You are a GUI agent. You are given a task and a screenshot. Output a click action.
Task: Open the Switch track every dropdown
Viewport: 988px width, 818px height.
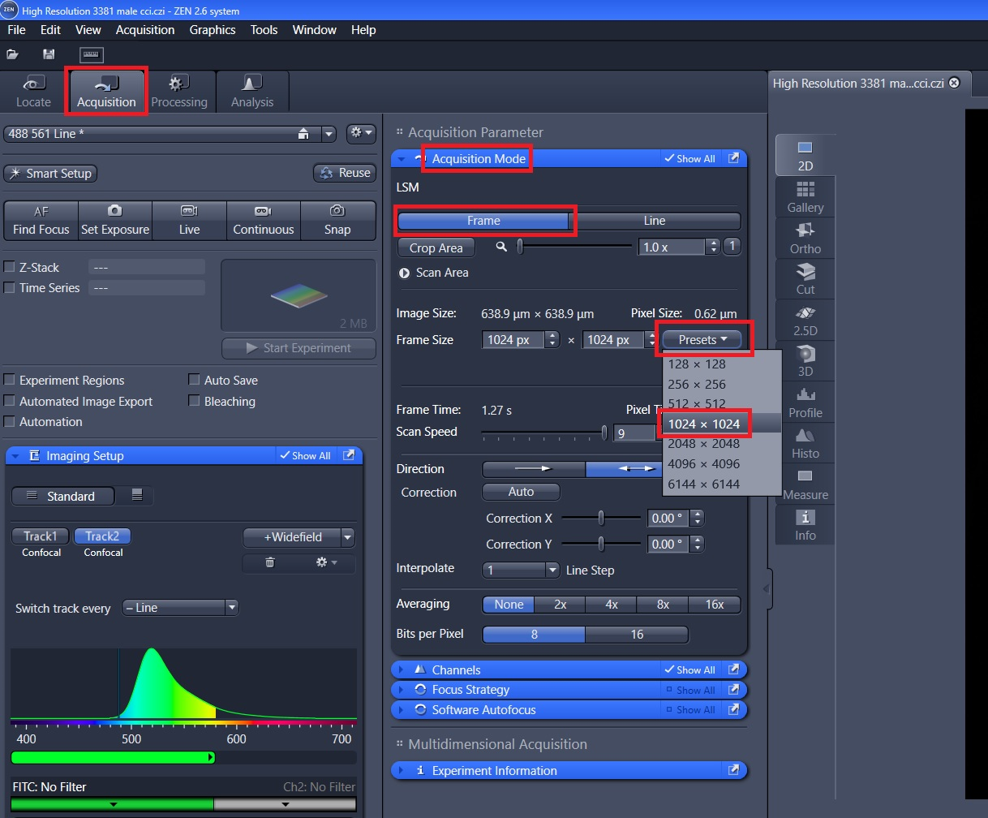point(180,608)
